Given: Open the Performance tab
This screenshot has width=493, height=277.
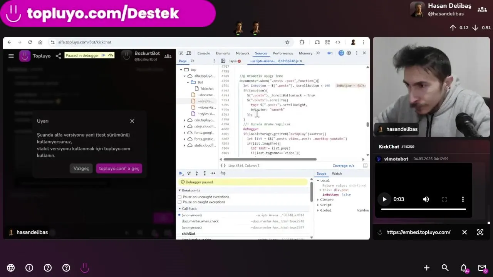Looking at the screenshot, I should (283, 53).
